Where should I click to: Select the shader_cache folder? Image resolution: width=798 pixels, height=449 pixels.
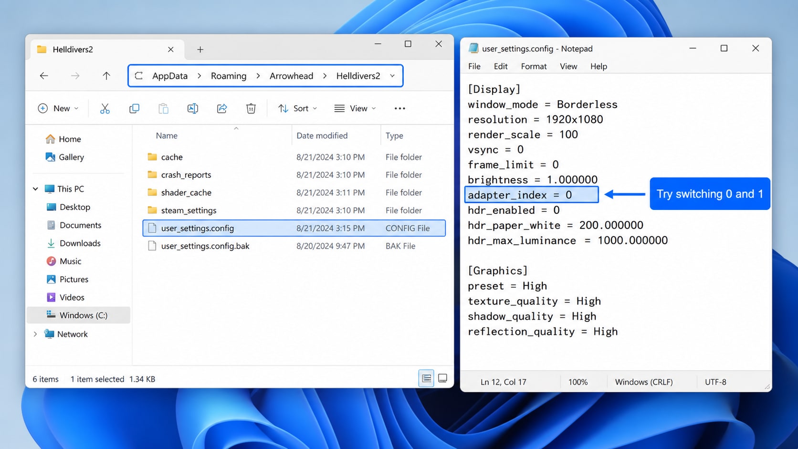(x=294, y=193)
